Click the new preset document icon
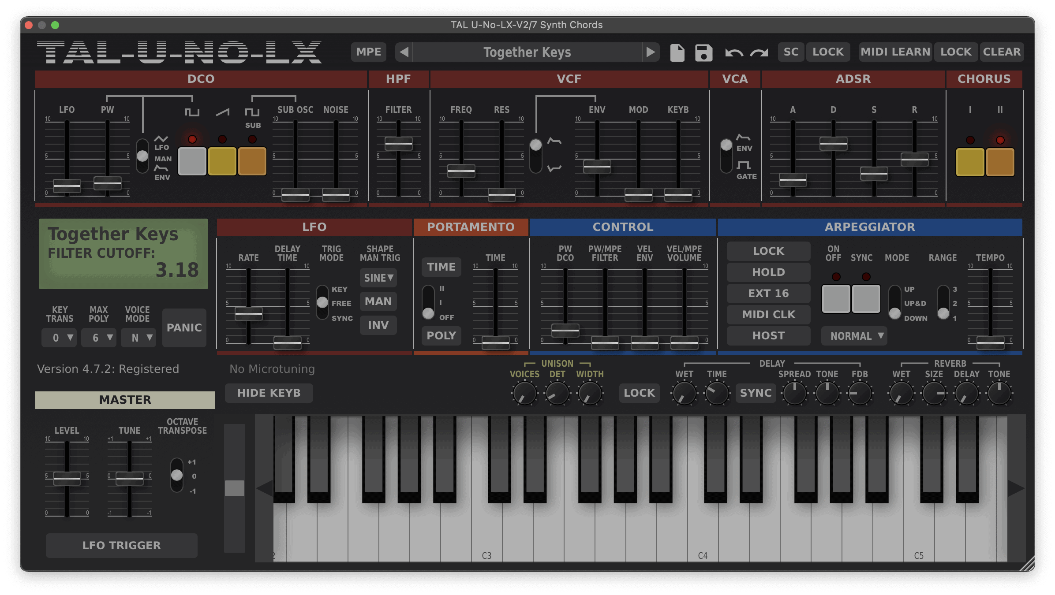1055x595 pixels. click(x=677, y=52)
